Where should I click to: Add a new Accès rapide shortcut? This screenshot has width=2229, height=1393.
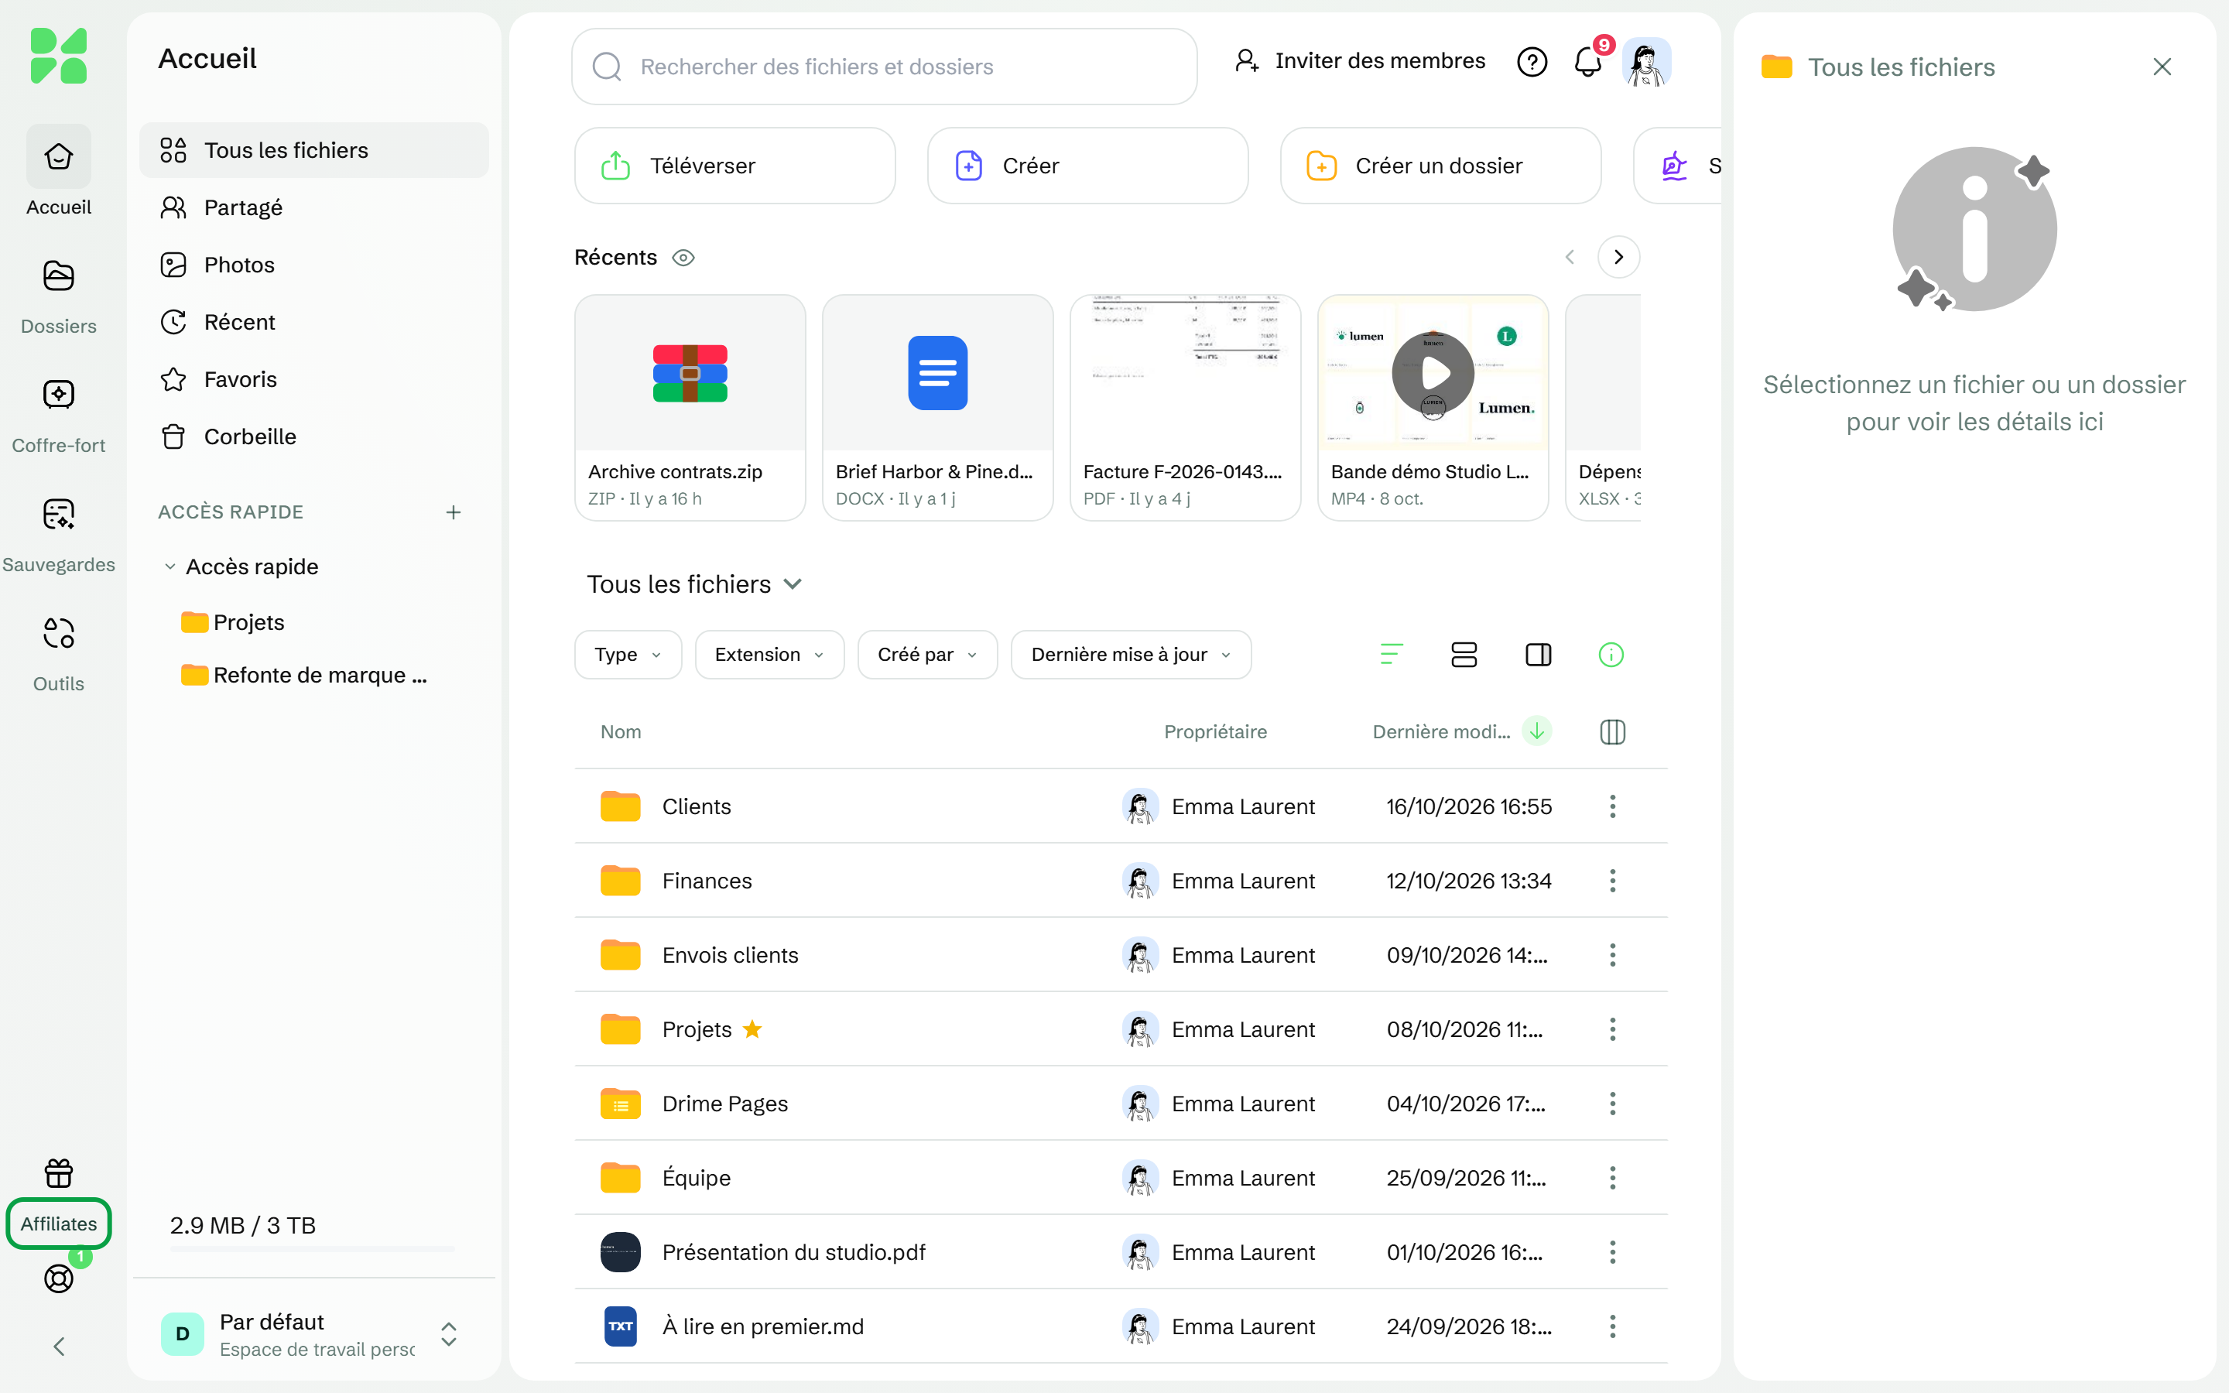click(x=454, y=512)
